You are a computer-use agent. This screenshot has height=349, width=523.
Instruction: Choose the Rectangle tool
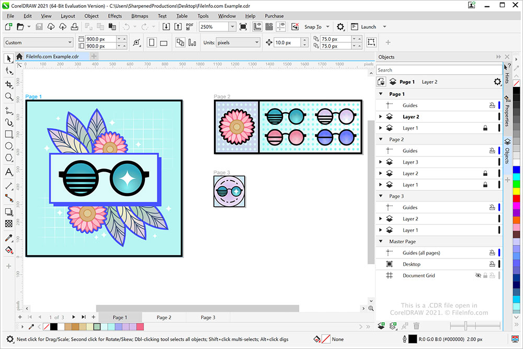(x=8, y=134)
